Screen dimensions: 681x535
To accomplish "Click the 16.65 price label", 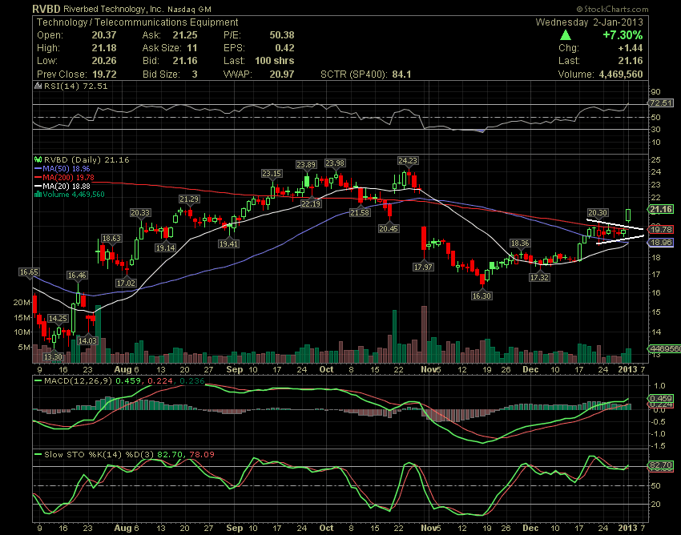I will [29, 272].
